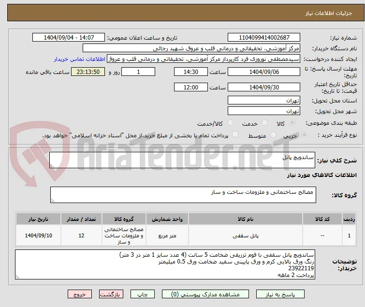This screenshot has width=365, height=307.
Task: Click the need date cell 1404/09/10
Action: click(x=38, y=235)
